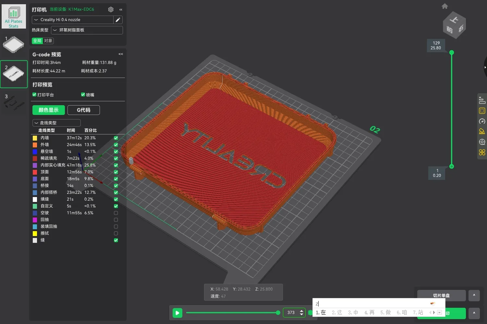Click 回抽 magenta color swatch
487x324 pixels.
35,220
